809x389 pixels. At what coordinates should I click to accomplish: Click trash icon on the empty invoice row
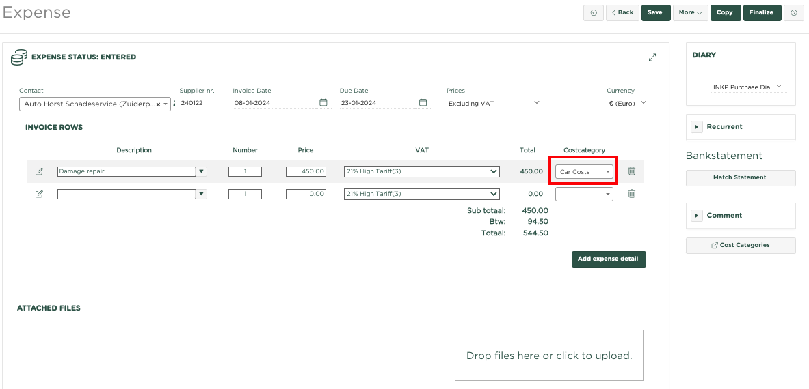click(x=632, y=194)
